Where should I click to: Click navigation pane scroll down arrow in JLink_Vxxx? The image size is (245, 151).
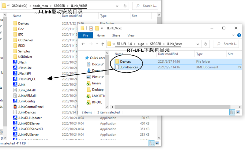pyautogui.click(x=107, y=107)
